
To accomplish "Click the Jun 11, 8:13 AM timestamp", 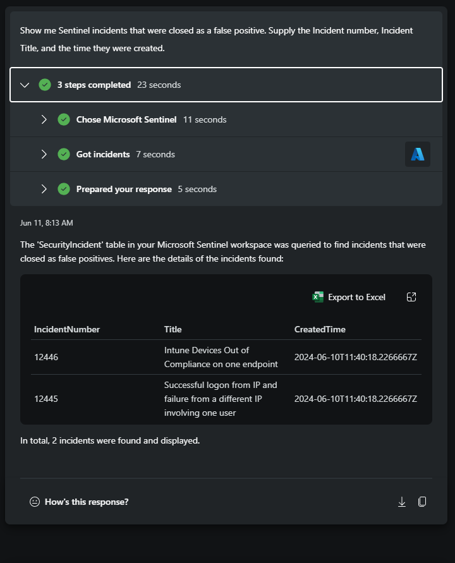I will pos(47,223).
